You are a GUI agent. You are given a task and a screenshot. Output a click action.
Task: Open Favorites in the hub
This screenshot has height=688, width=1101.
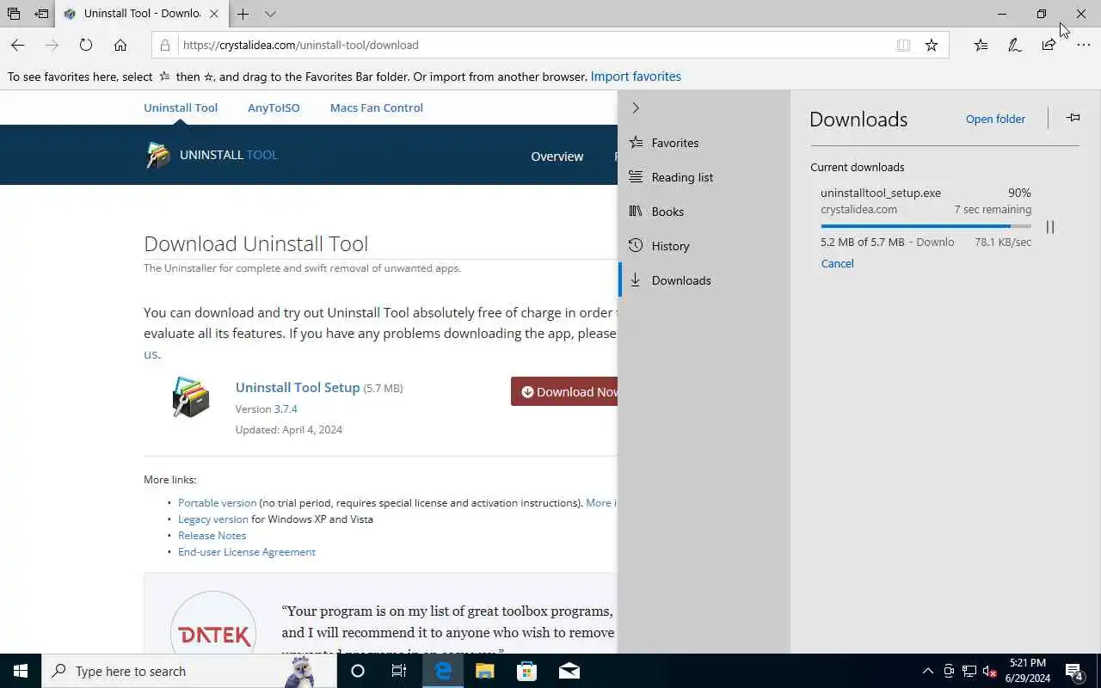click(x=704, y=143)
